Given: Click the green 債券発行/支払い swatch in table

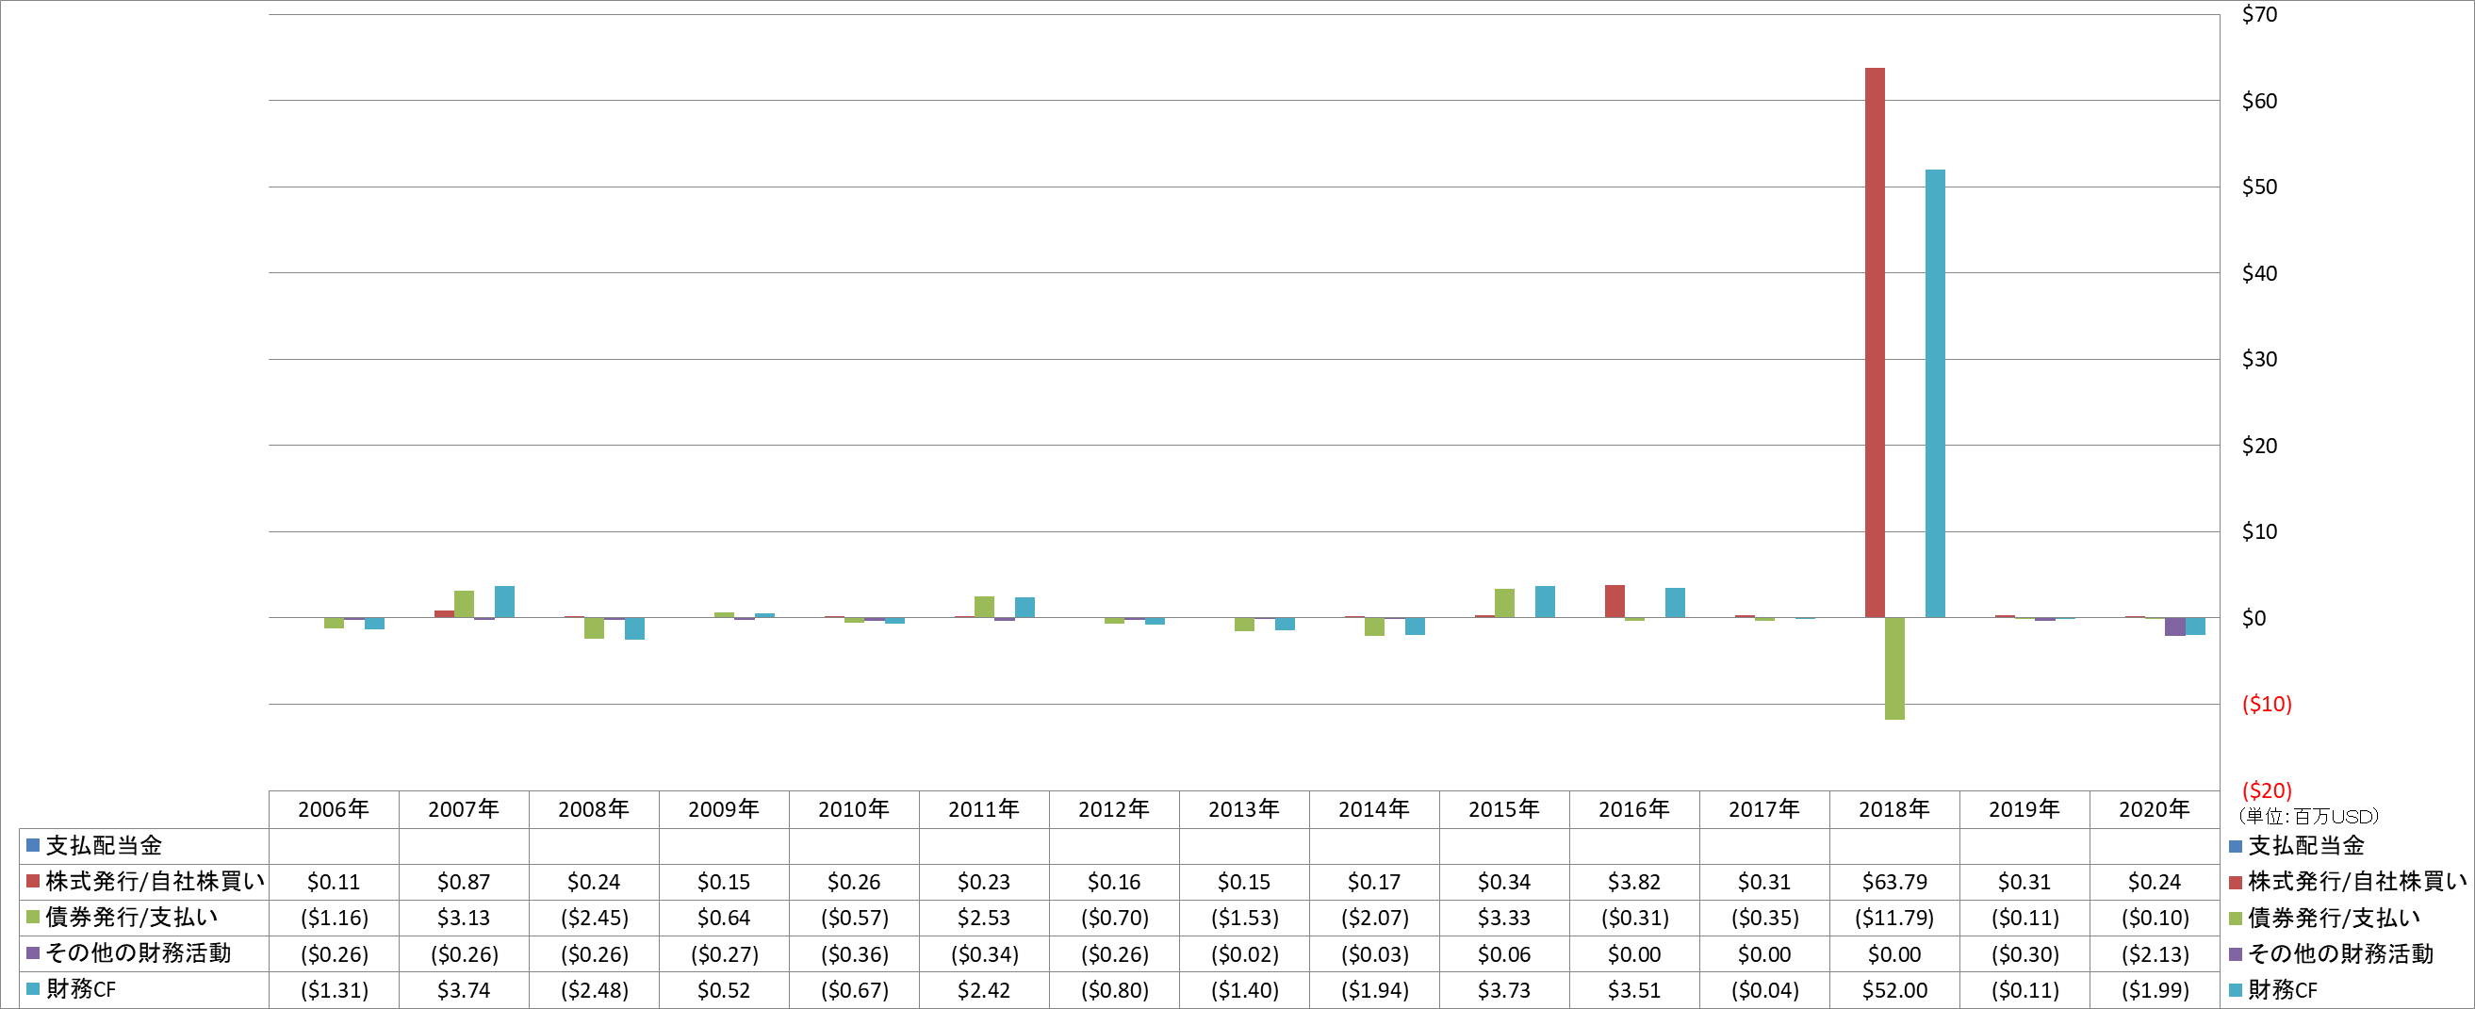Looking at the screenshot, I should point(33,917).
